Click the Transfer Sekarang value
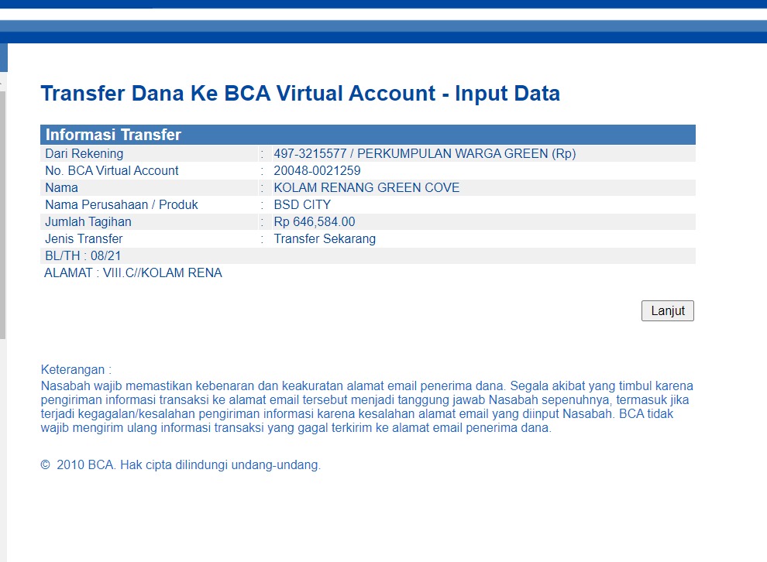 point(325,238)
